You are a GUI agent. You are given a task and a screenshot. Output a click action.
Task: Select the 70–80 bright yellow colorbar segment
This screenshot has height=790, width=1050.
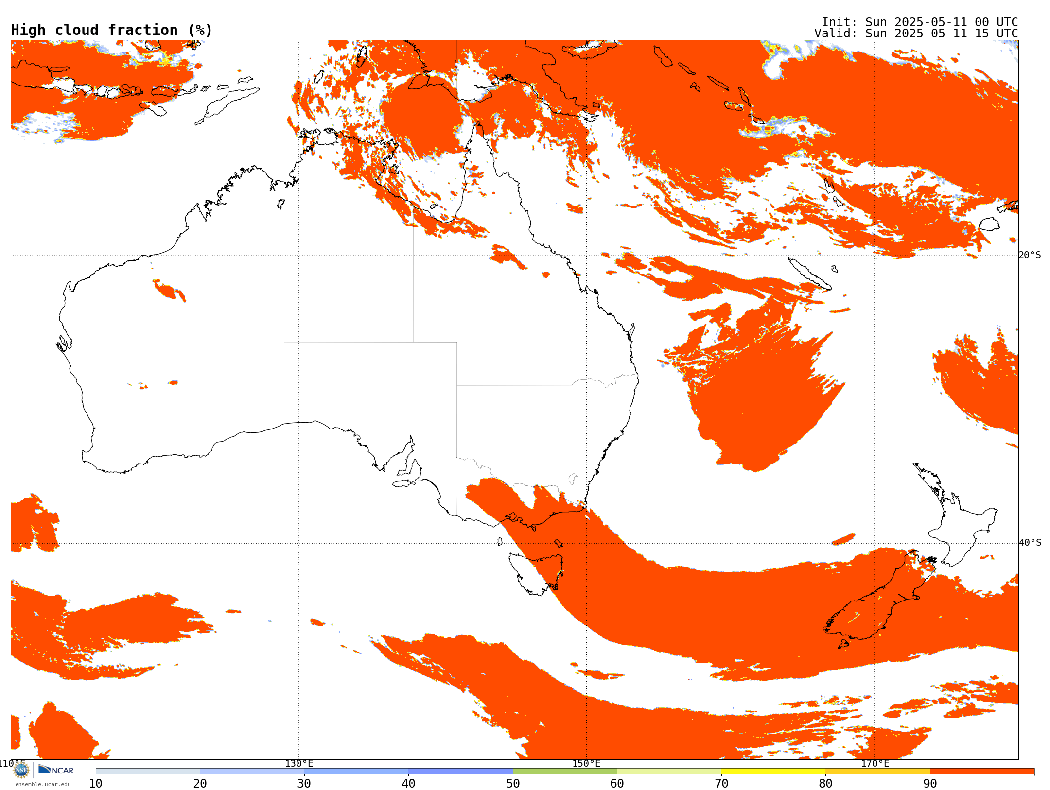point(773,772)
